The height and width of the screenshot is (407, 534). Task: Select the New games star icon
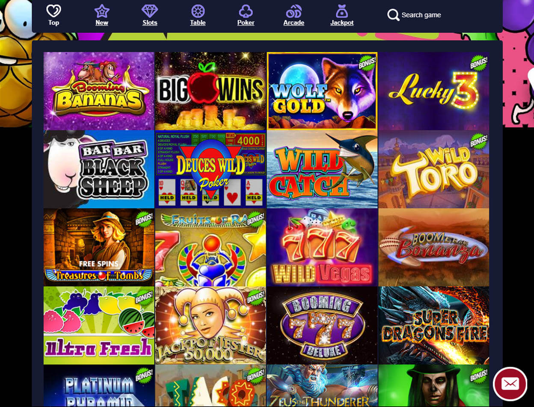[102, 11]
